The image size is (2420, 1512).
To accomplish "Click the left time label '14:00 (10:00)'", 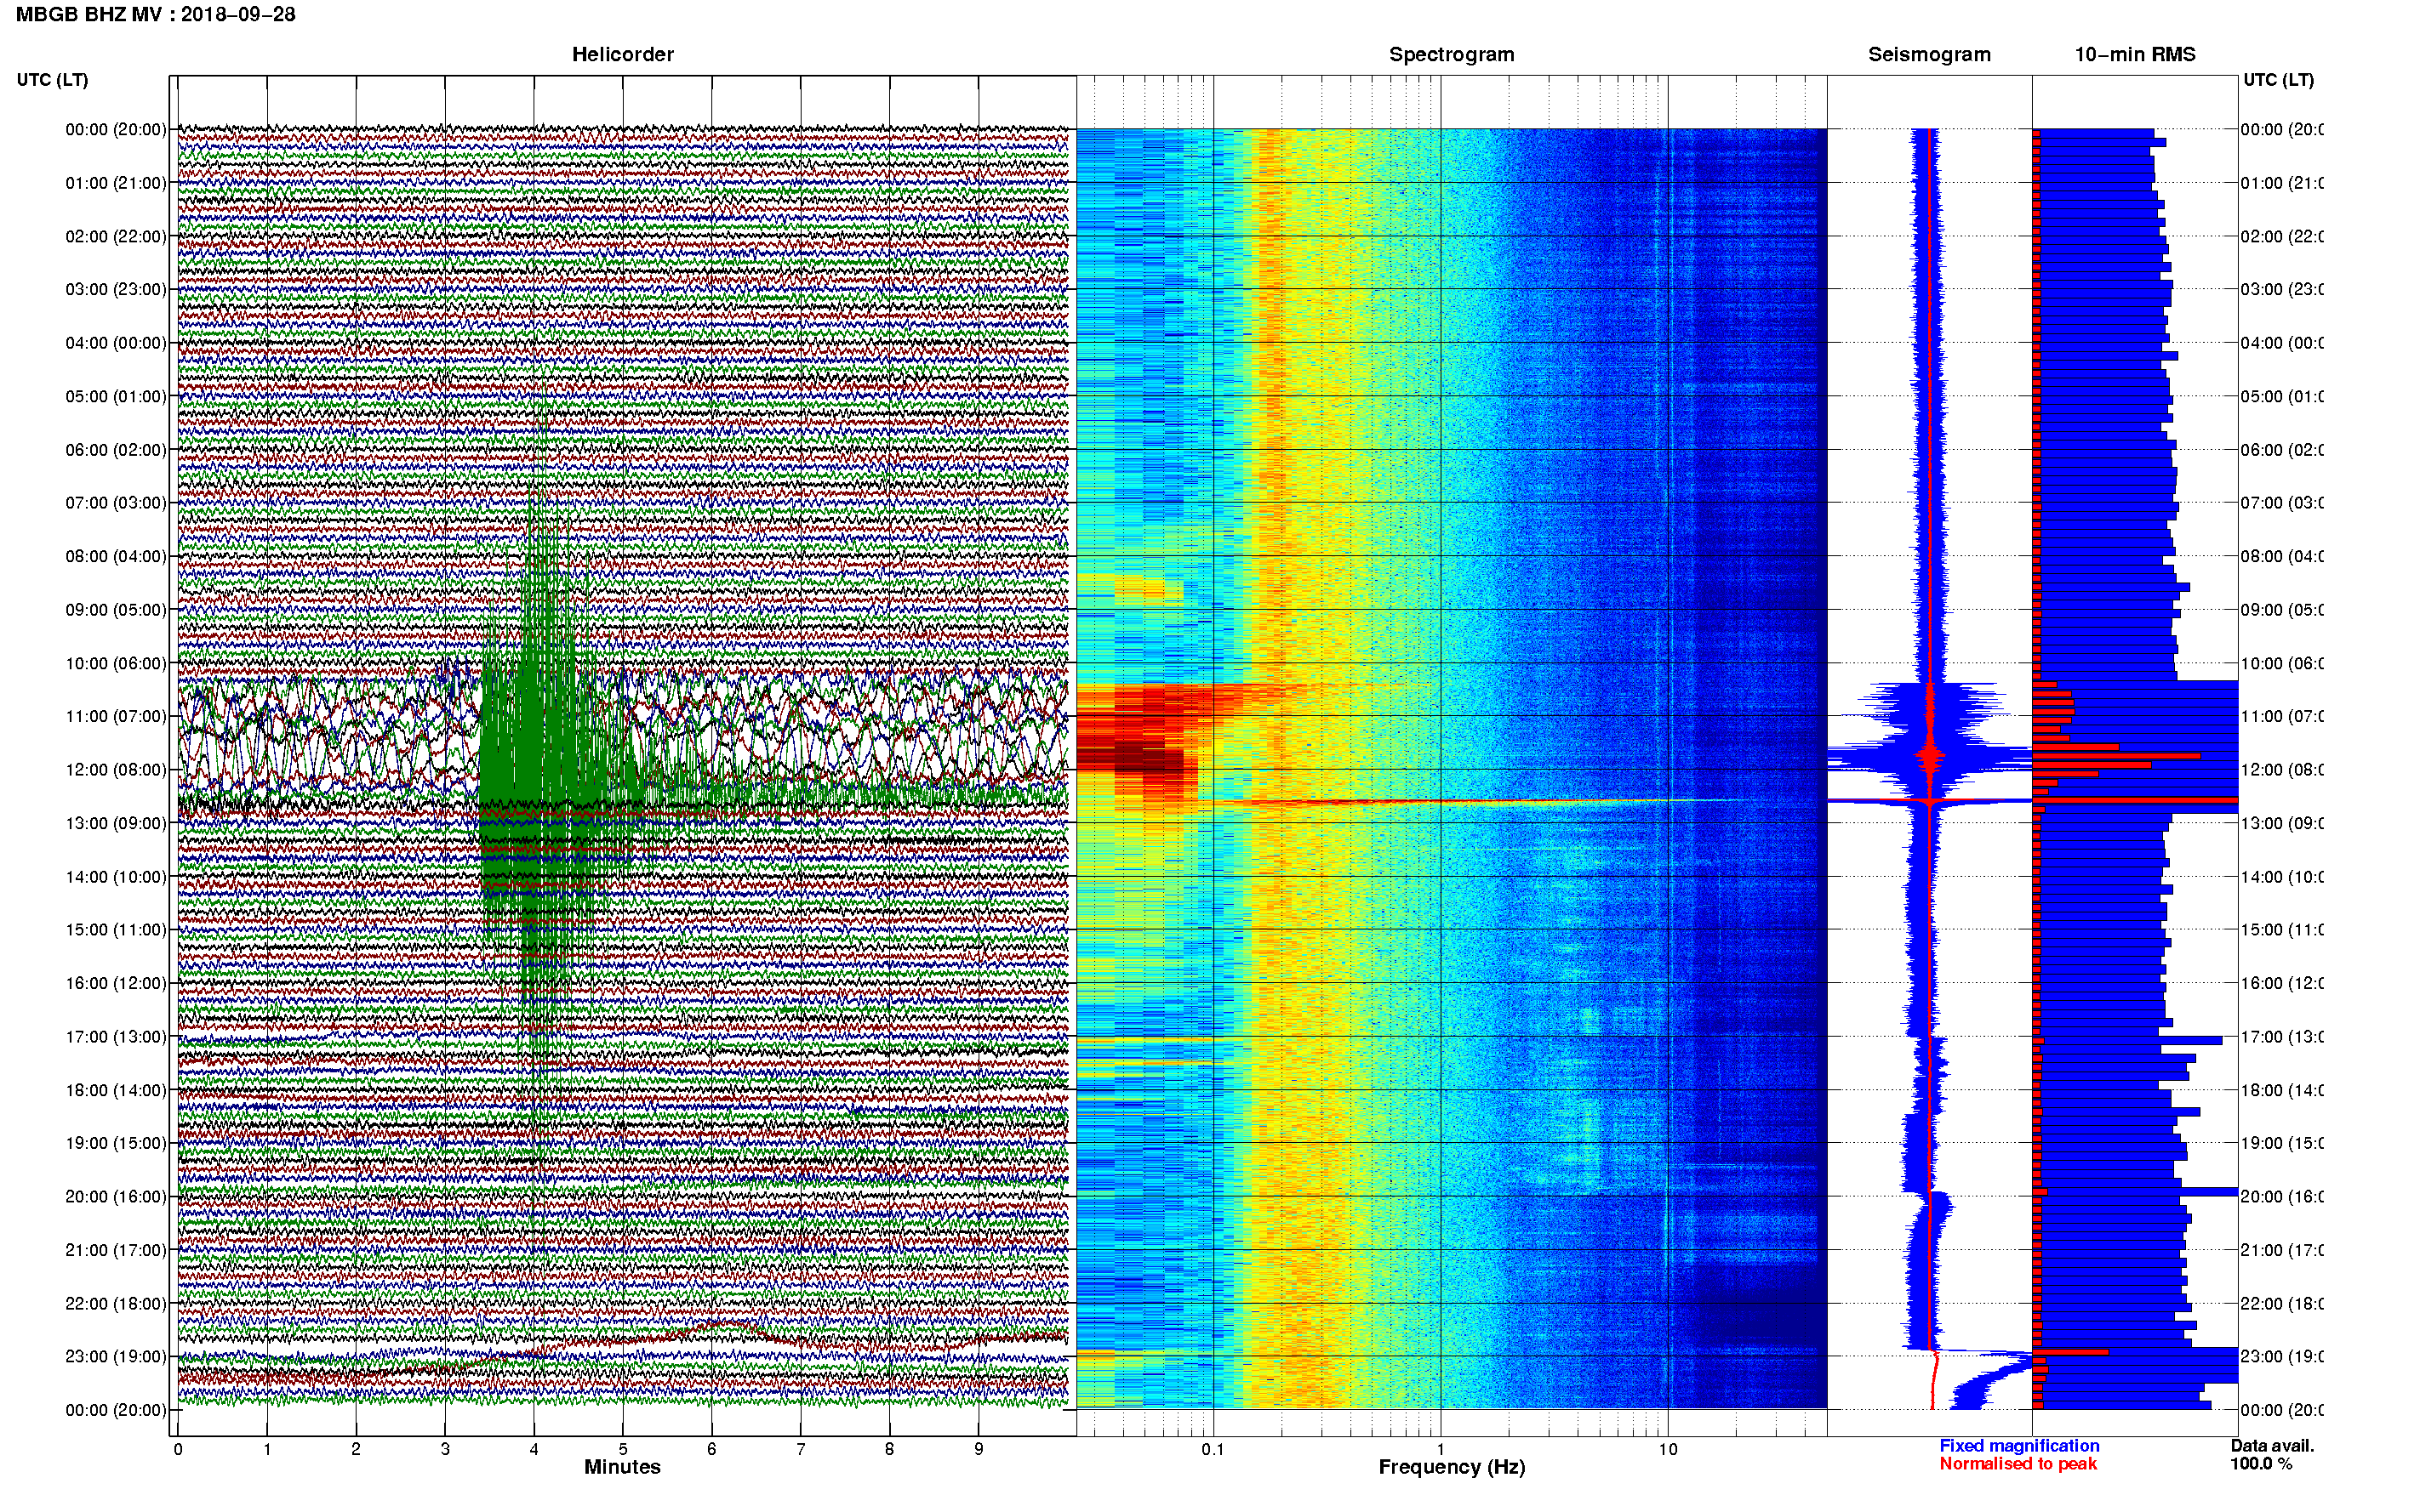I will click(x=116, y=877).
